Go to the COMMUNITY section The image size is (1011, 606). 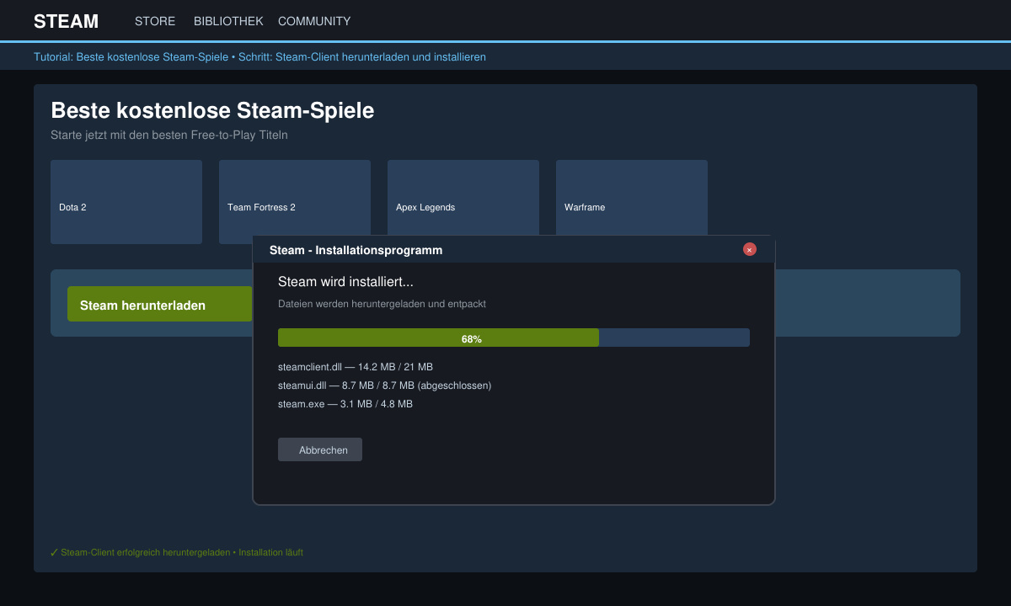[314, 21]
